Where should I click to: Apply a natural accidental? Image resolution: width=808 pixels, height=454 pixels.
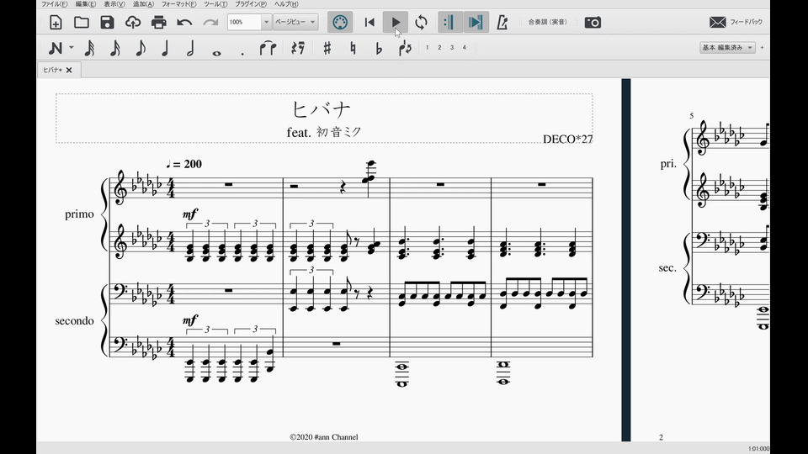tap(353, 48)
